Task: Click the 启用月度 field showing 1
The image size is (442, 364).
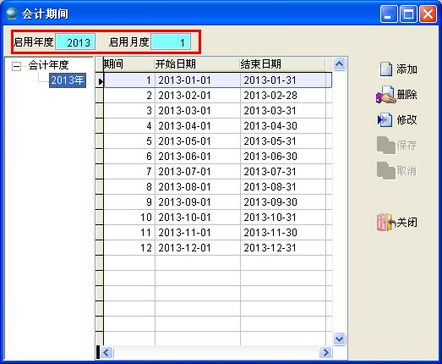Action: (171, 41)
